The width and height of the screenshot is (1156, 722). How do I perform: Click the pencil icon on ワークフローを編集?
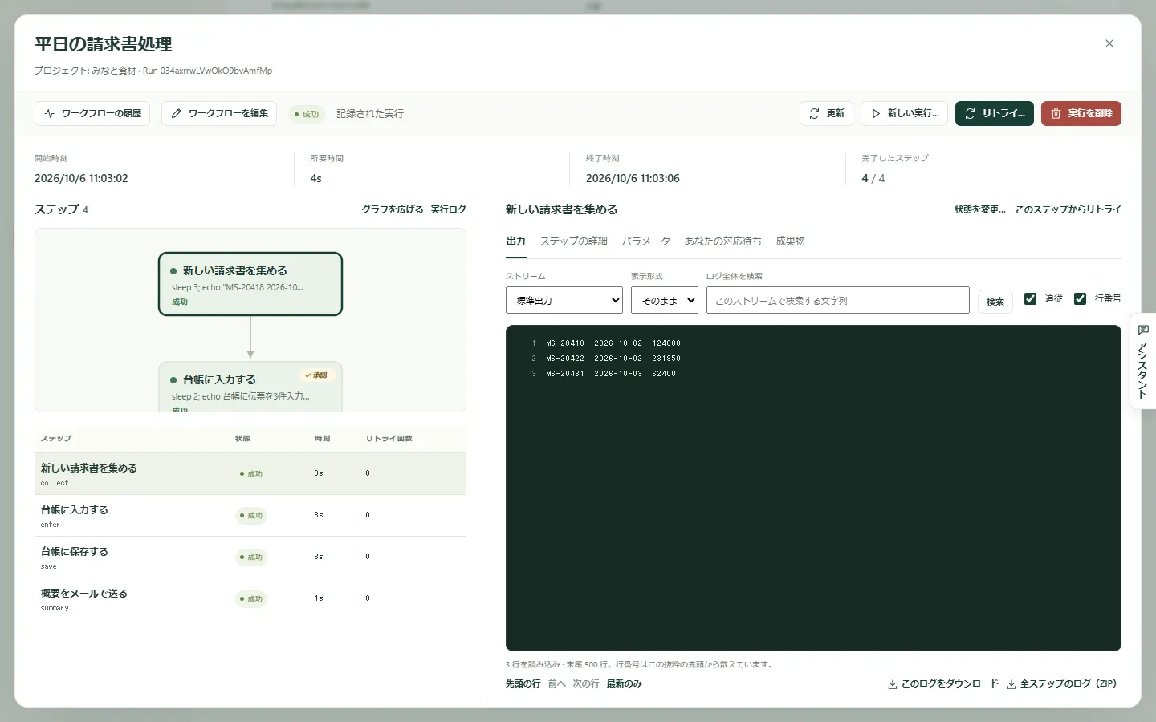(x=177, y=114)
